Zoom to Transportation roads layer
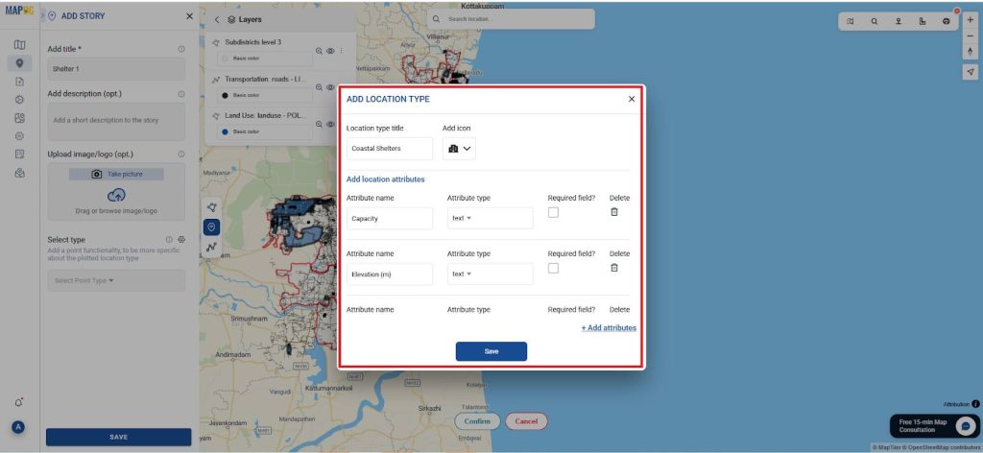Screen dimensions: 983x453 [319, 87]
